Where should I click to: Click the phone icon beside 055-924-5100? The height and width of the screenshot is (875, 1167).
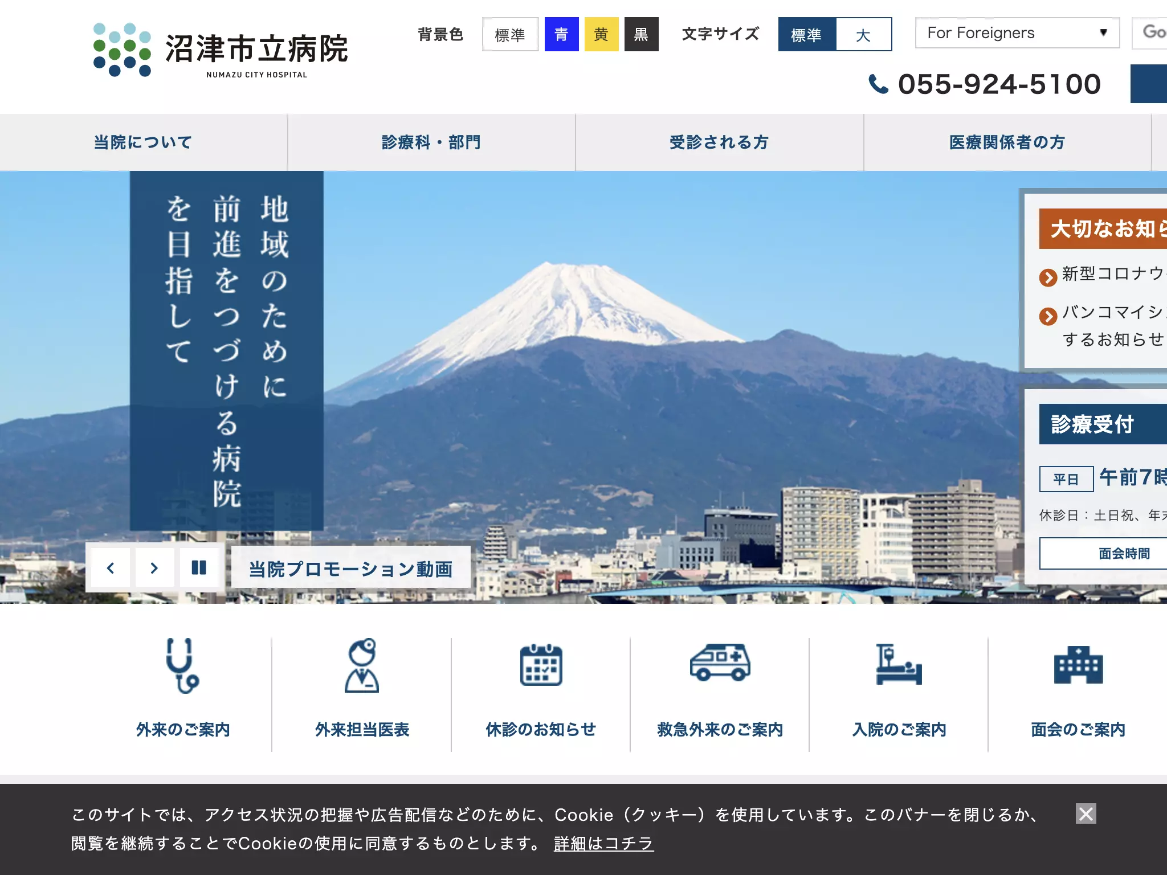[x=878, y=84]
